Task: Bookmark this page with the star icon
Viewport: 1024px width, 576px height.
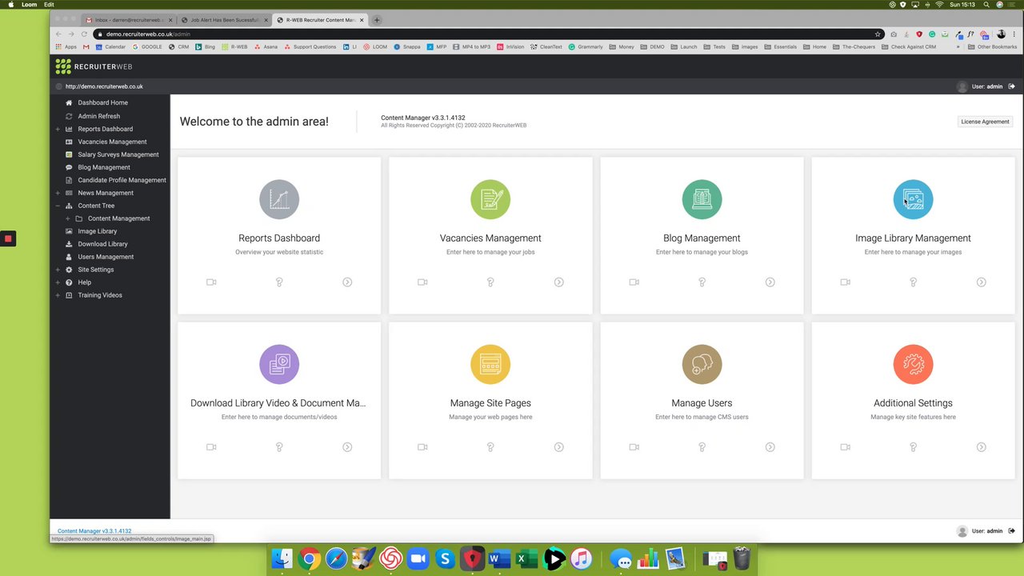Action: 878,34
